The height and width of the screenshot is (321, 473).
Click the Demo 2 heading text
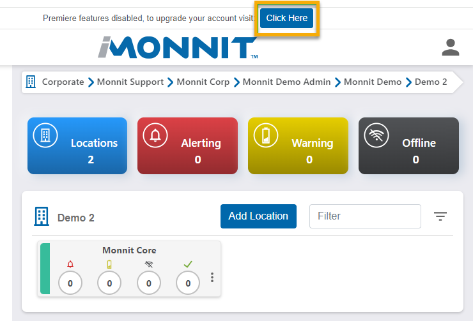76,218
